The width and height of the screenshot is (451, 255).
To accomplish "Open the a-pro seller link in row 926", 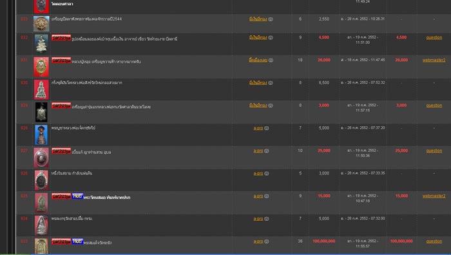I will coord(258,173).
